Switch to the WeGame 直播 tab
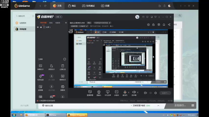This screenshot has height=117, width=209. point(105,6)
